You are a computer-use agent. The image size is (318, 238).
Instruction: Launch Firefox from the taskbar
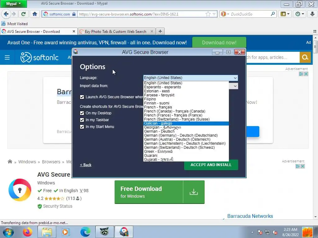coord(27,232)
